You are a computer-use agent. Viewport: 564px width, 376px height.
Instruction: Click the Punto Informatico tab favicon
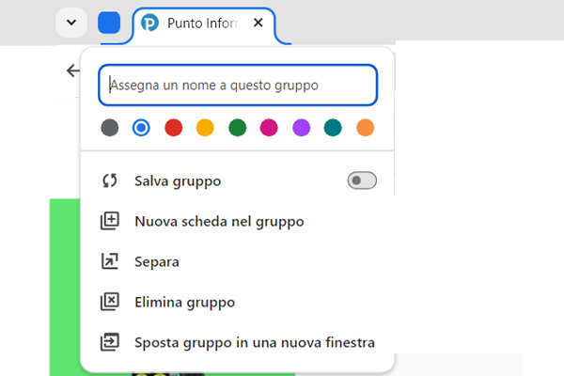point(149,23)
